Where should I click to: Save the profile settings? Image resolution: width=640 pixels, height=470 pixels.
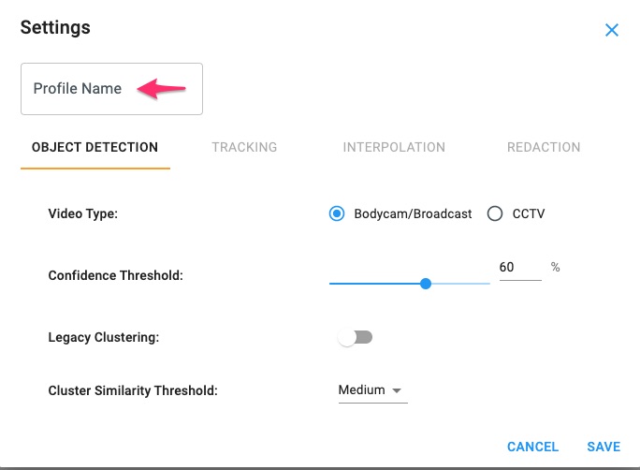604,447
